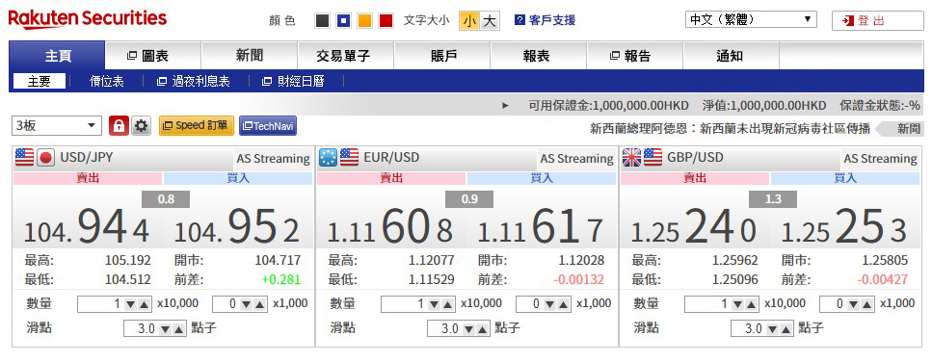Decrease the USD/JPY x10,000 quantity
Viewport: 932px width, 362px height.
pos(131,304)
